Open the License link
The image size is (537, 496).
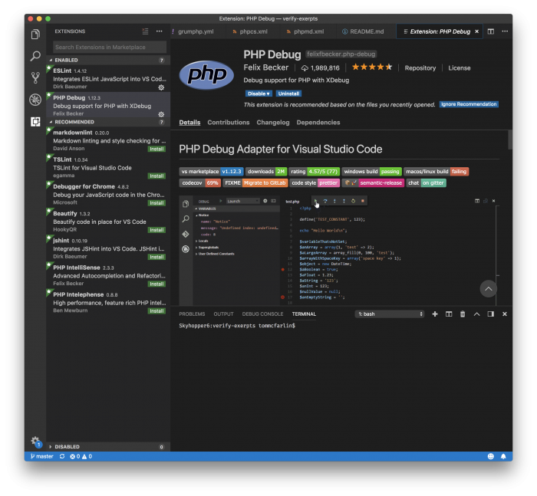tap(460, 67)
